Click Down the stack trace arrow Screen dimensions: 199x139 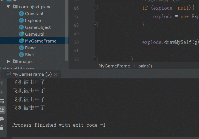pyautogui.click(x=2, y=92)
